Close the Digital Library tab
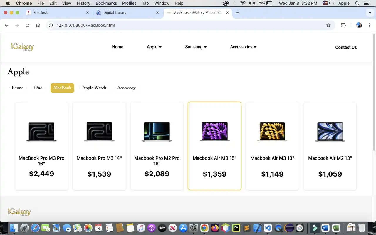 pos(157,13)
